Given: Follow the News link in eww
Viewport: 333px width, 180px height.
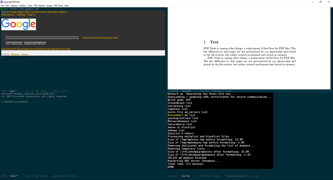Looking at the screenshot, I should (43, 12).
